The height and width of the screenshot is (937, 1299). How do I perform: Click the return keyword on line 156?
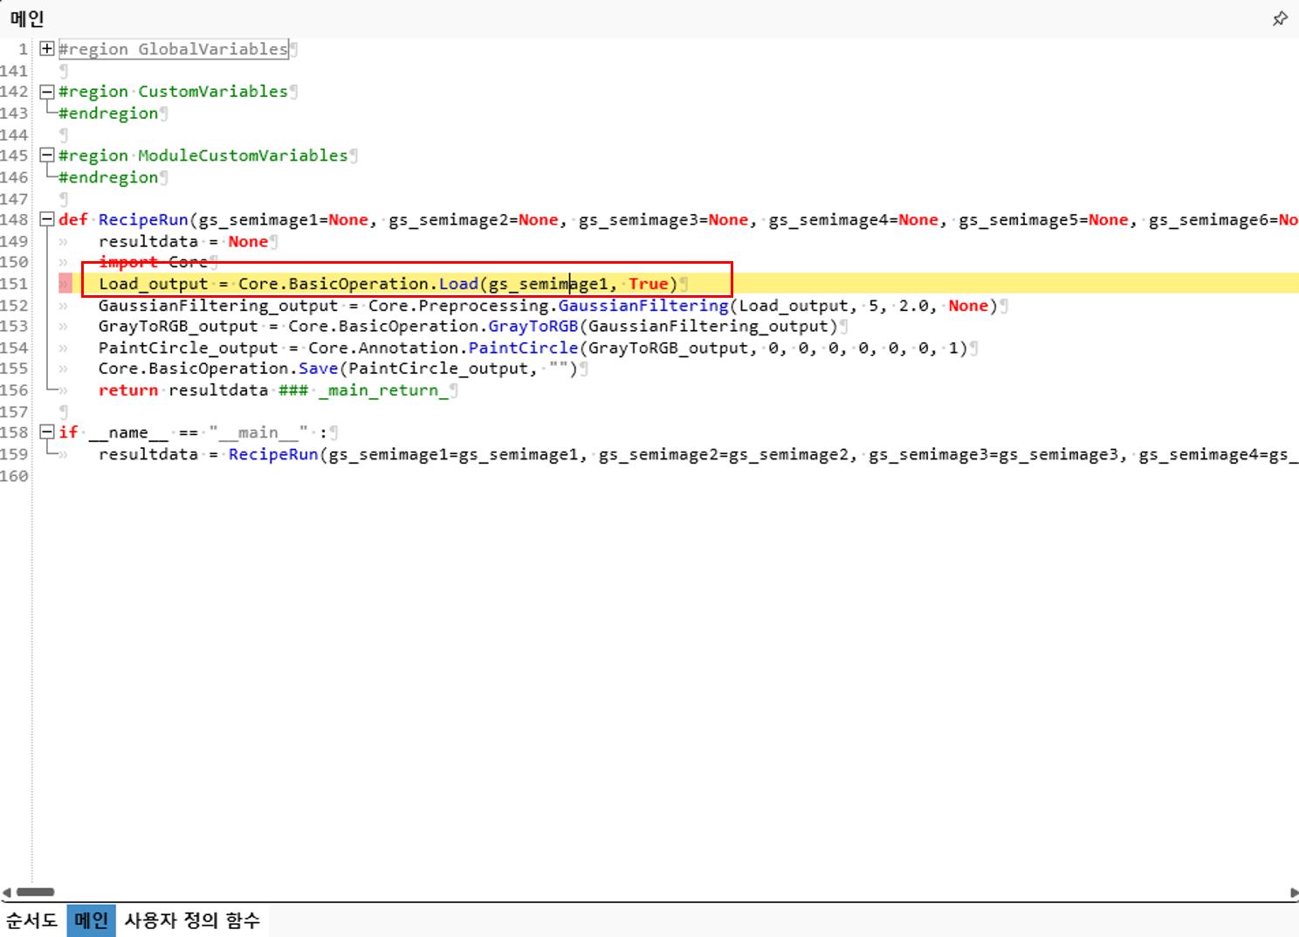[x=127, y=390]
